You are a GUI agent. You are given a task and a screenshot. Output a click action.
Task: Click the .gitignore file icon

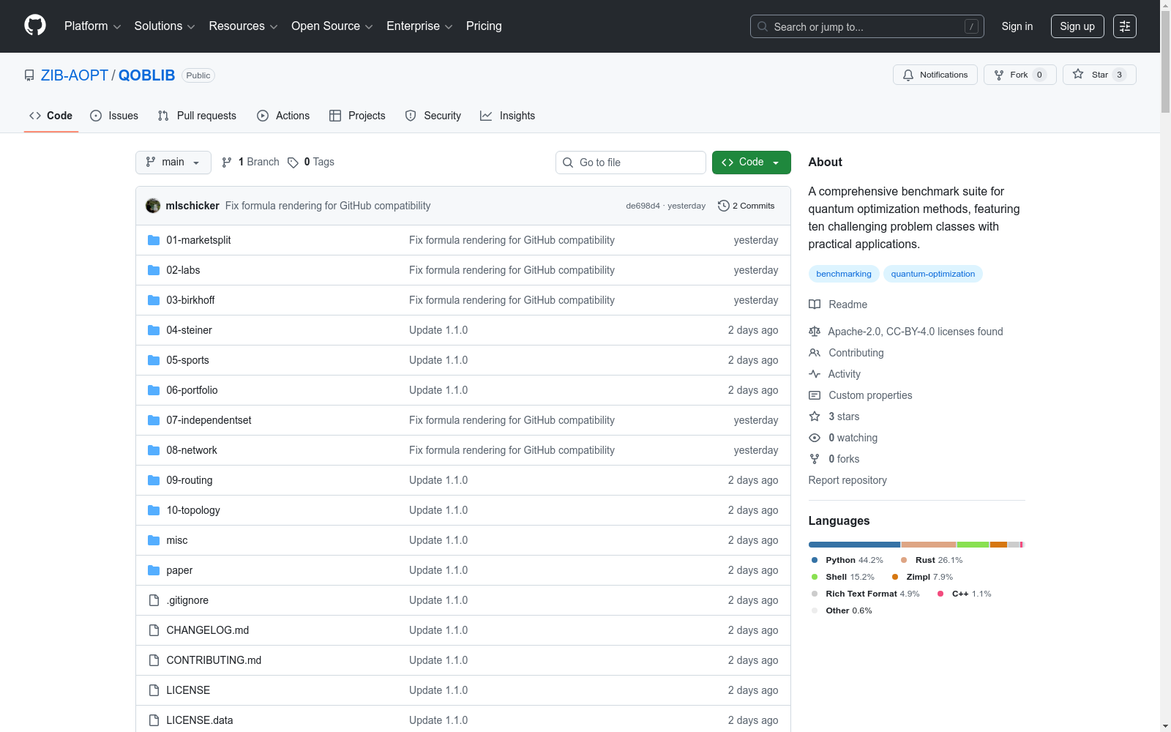click(x=154, y=600)
